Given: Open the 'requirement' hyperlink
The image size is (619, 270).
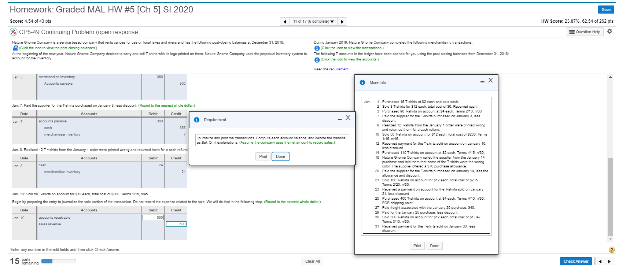Looking at the screenshot, I should pyautogui.click(x=339, y=69).
